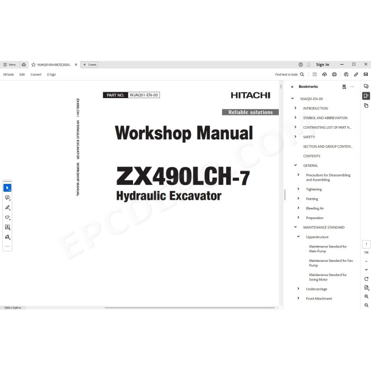
Task: Expand Precautions for Disassembling bookmark
Action: [298, 174]
